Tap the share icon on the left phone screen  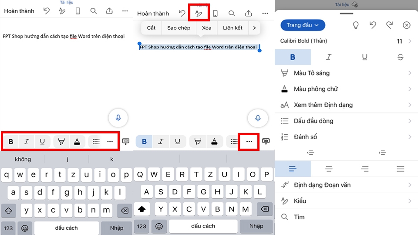pos(109,11)
